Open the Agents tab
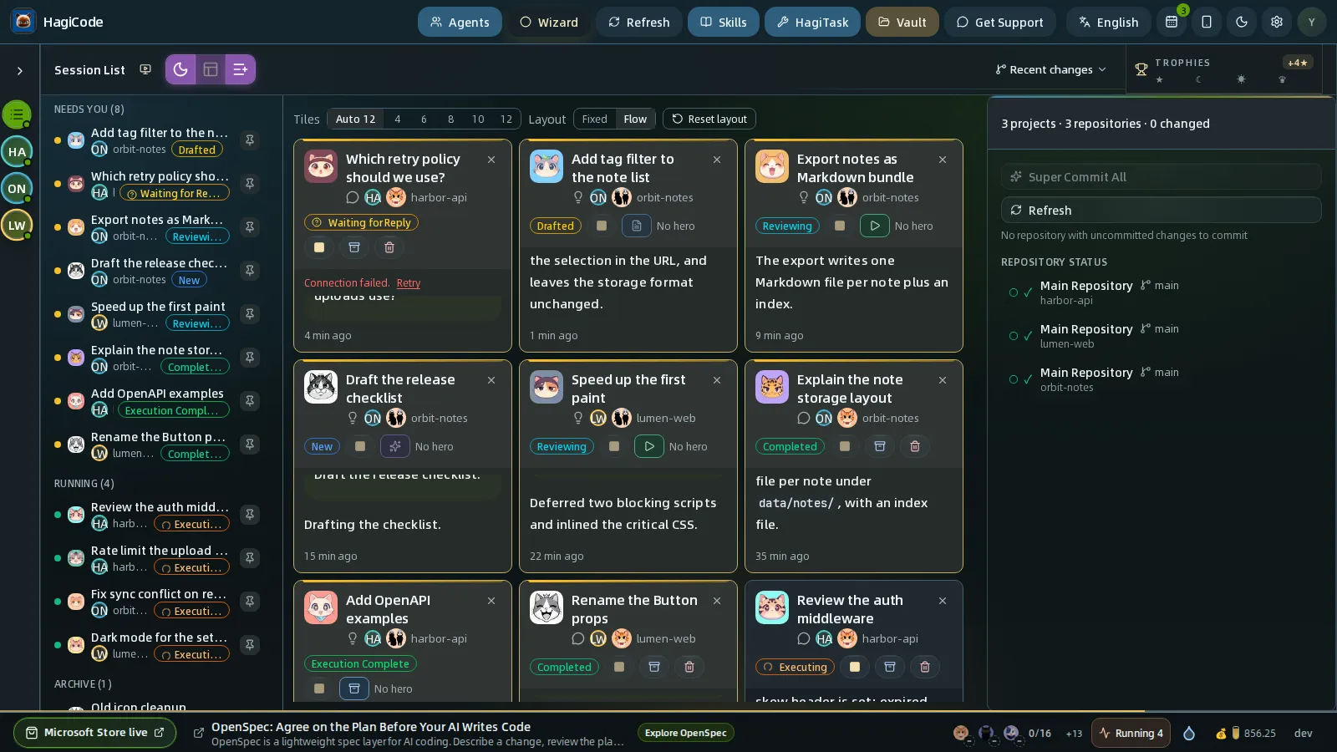Screen dimensions: 1337x752 coord(460,22)
